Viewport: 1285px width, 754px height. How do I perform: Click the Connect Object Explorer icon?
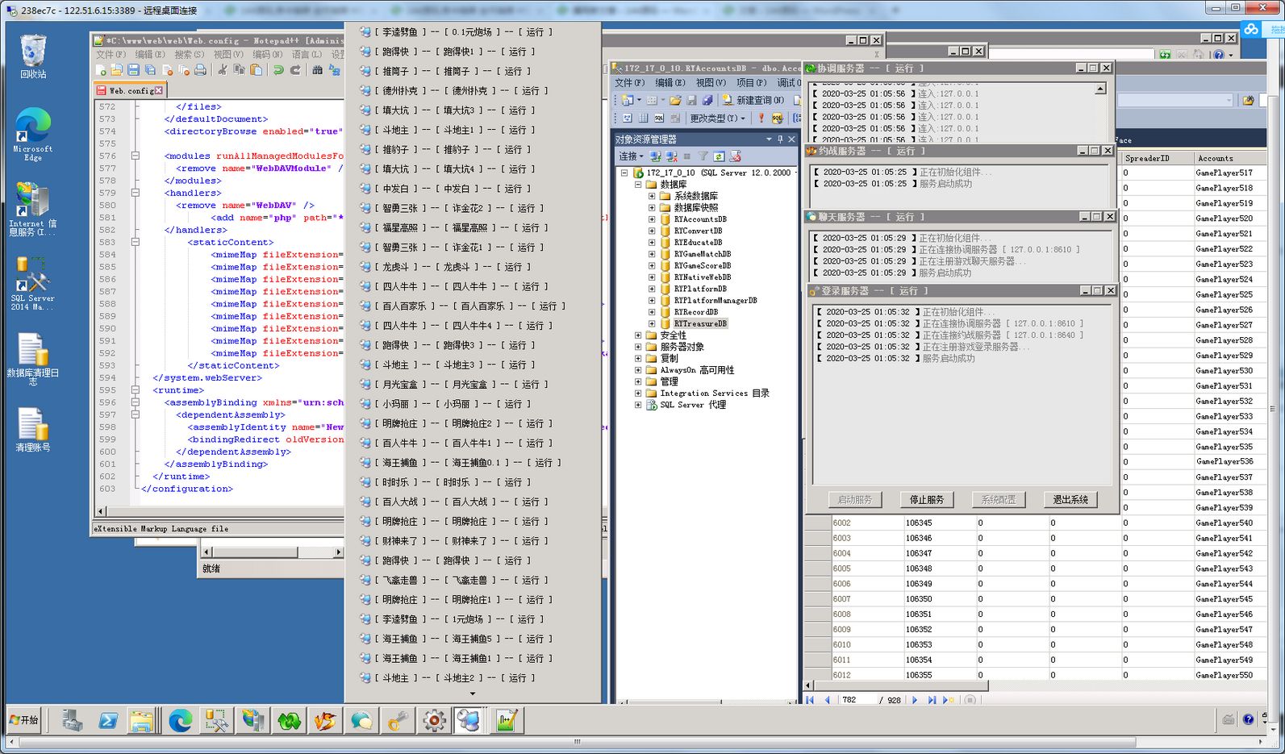pyautogui.click(x=655, y=156)
